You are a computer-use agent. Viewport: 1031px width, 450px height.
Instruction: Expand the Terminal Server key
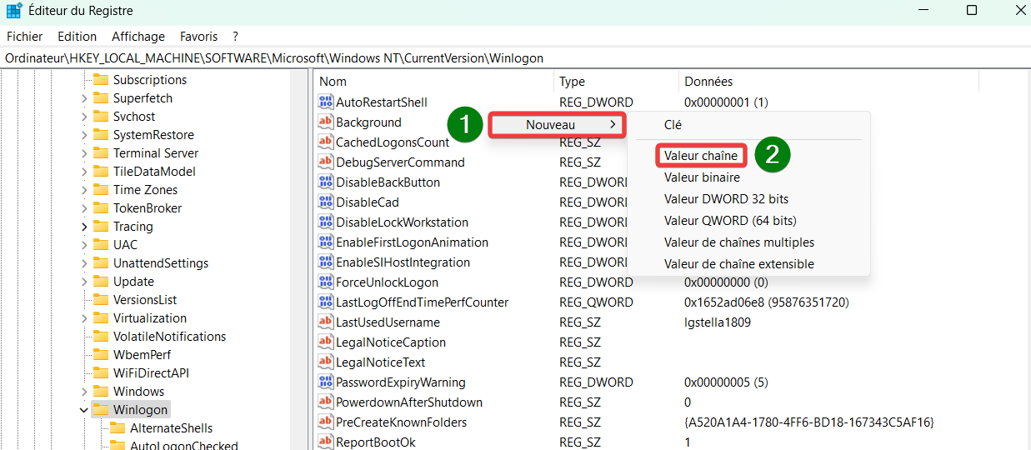click(x=84, y=153)
